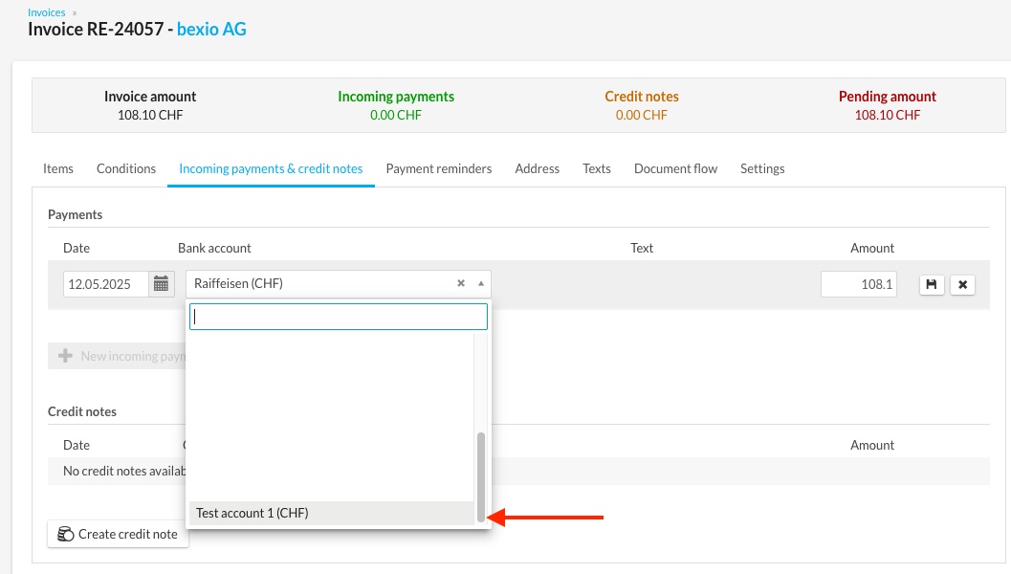Click the Text column header in Payments

pos(642,248)
